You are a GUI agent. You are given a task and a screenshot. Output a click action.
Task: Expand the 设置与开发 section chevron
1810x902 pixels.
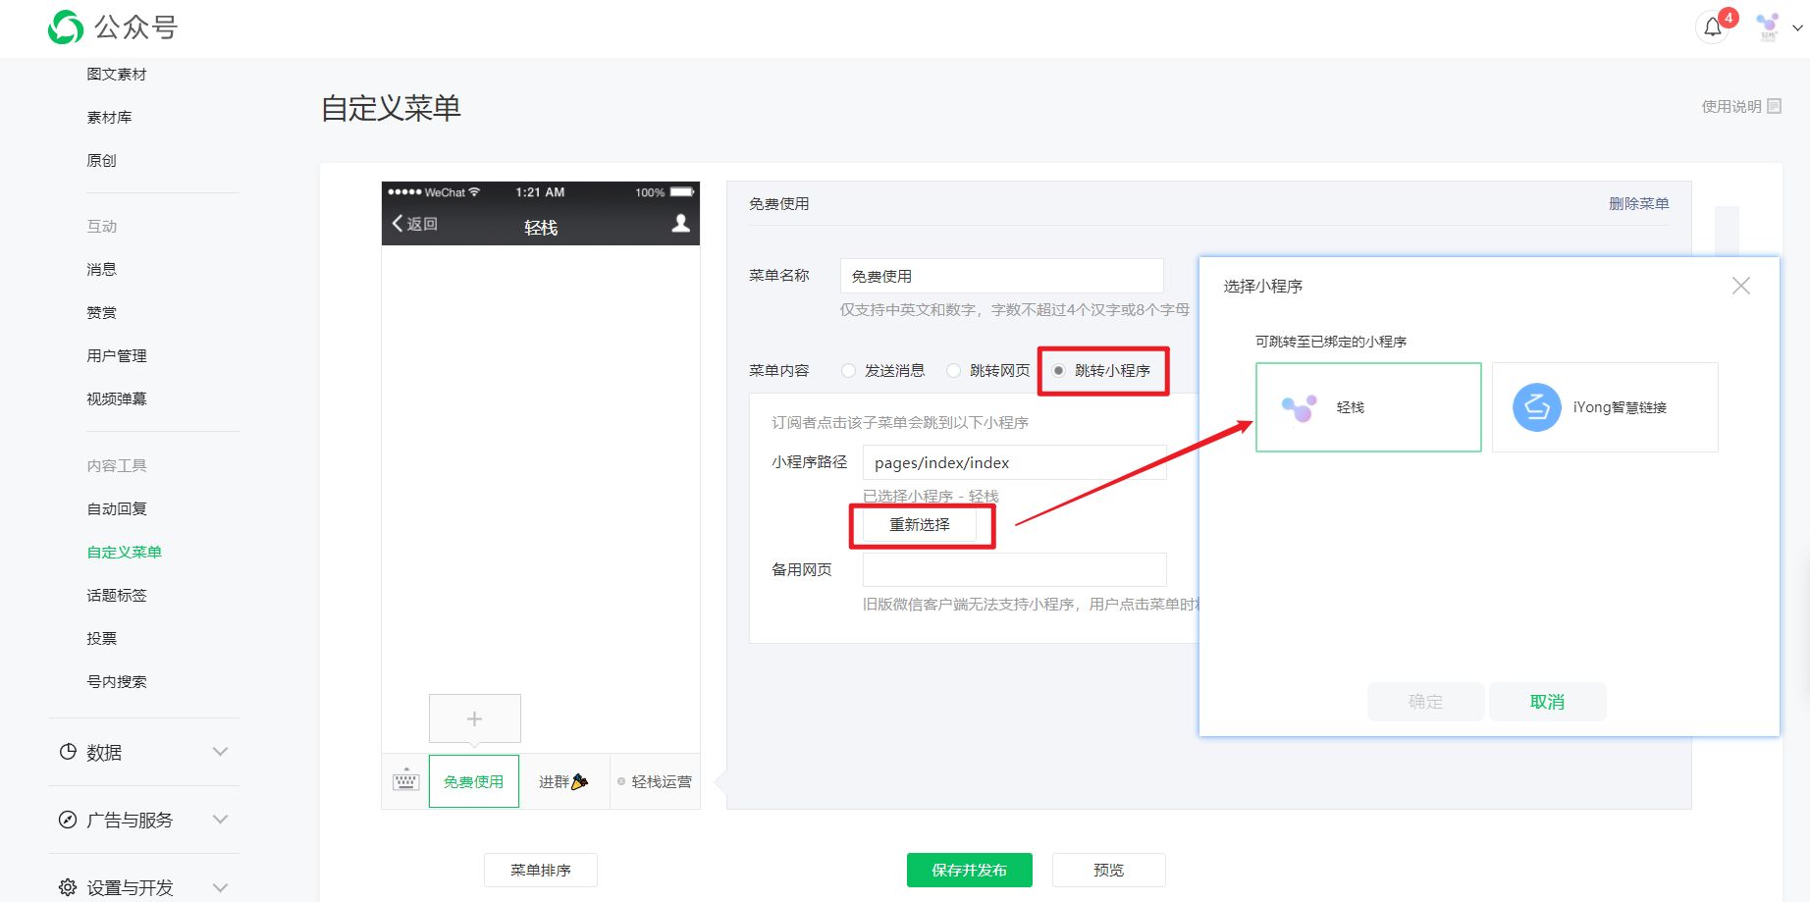[x=221, y=887]
